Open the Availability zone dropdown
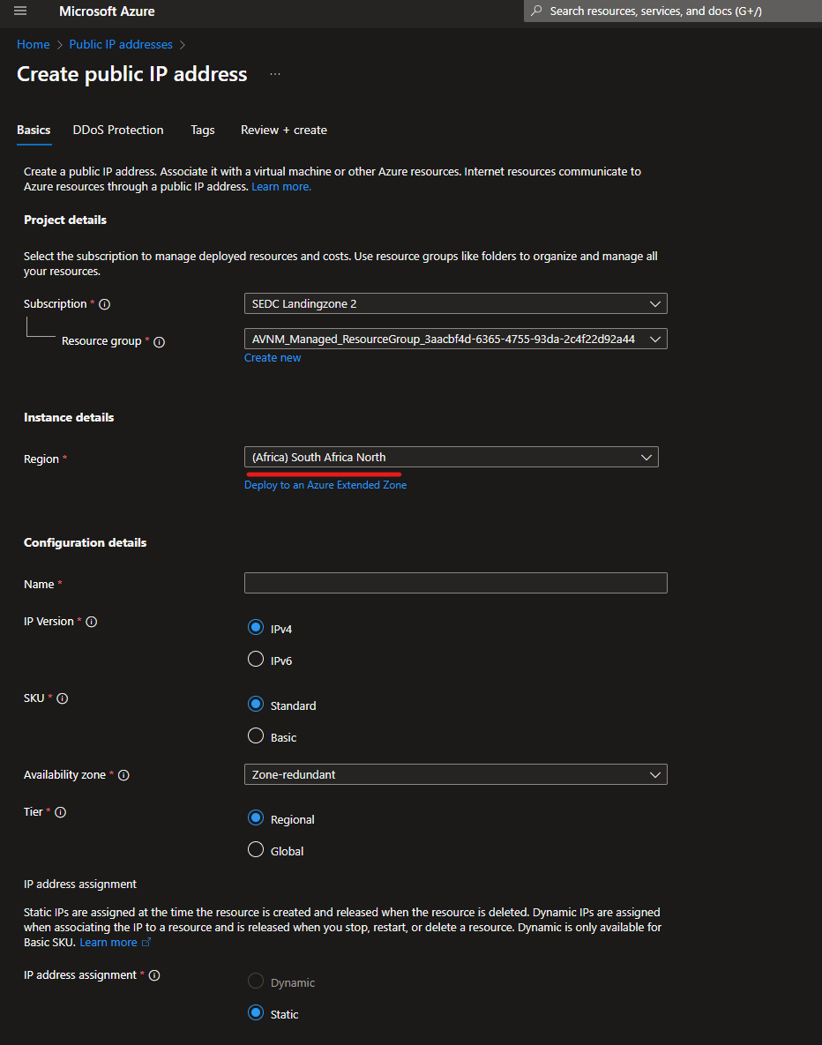 [455, 774]
